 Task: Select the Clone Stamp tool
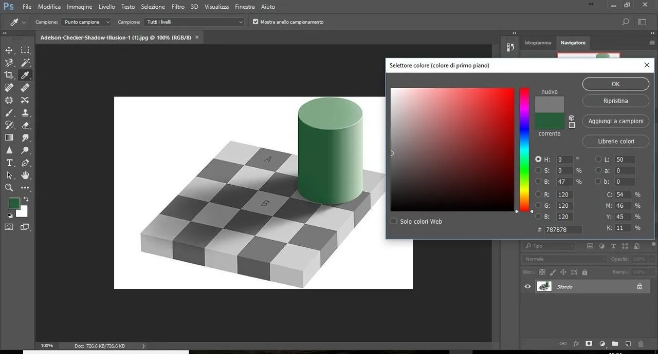(25, 113)
